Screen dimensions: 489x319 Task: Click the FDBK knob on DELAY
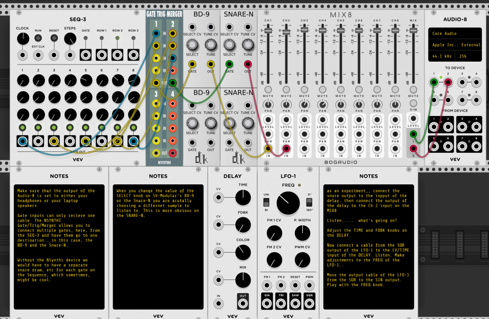point(243,225)
